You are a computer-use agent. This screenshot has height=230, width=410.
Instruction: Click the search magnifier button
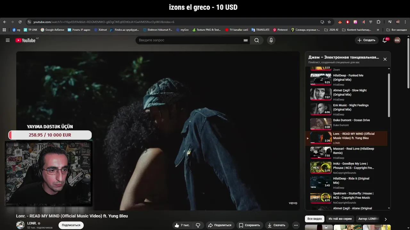click(257, 40)
